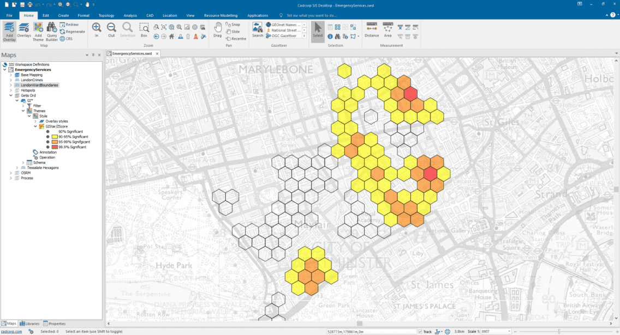Viewport: 620px width, 335px height.
Task: Click the Area measurement tool
Action: click(388, 31)
